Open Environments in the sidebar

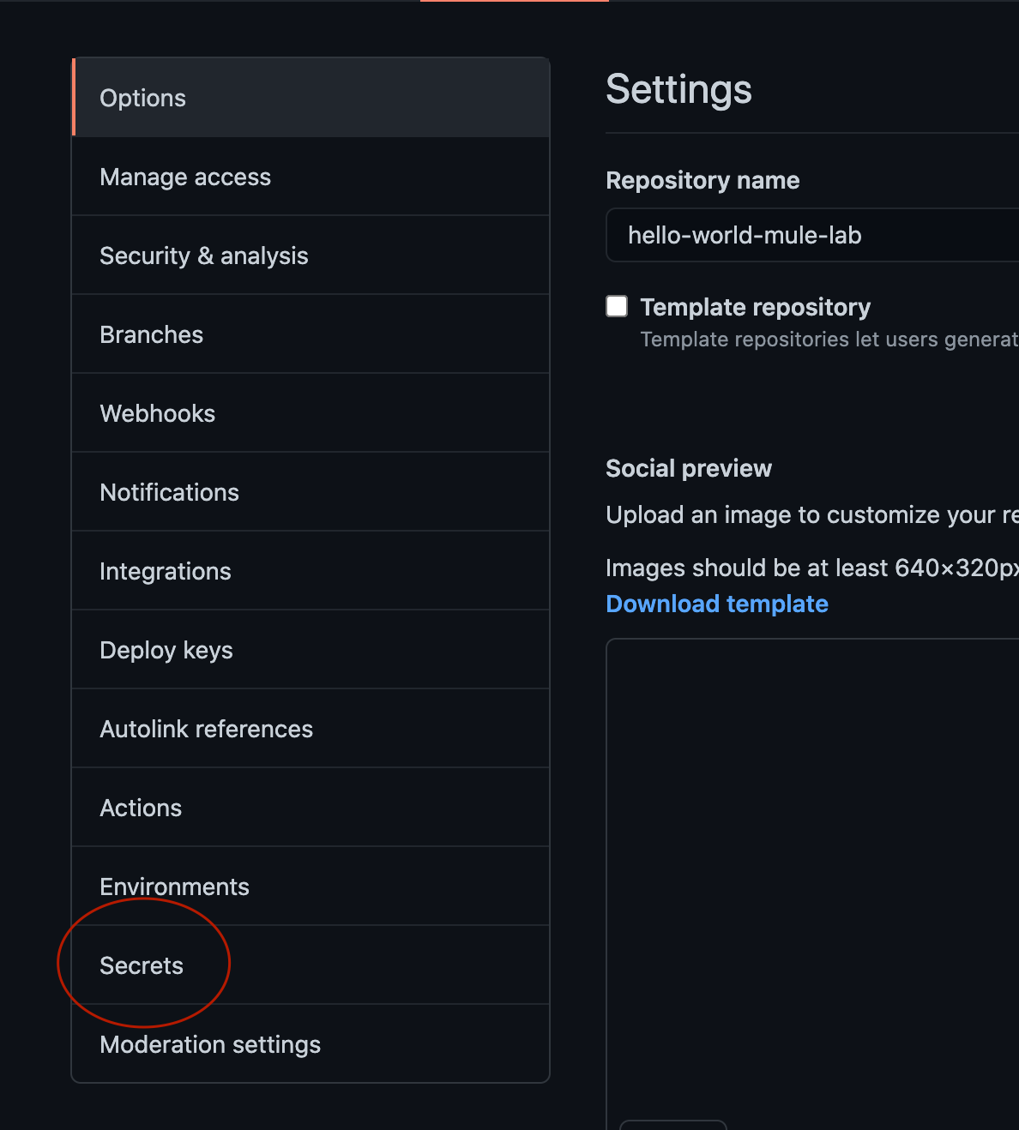(175, 887)
